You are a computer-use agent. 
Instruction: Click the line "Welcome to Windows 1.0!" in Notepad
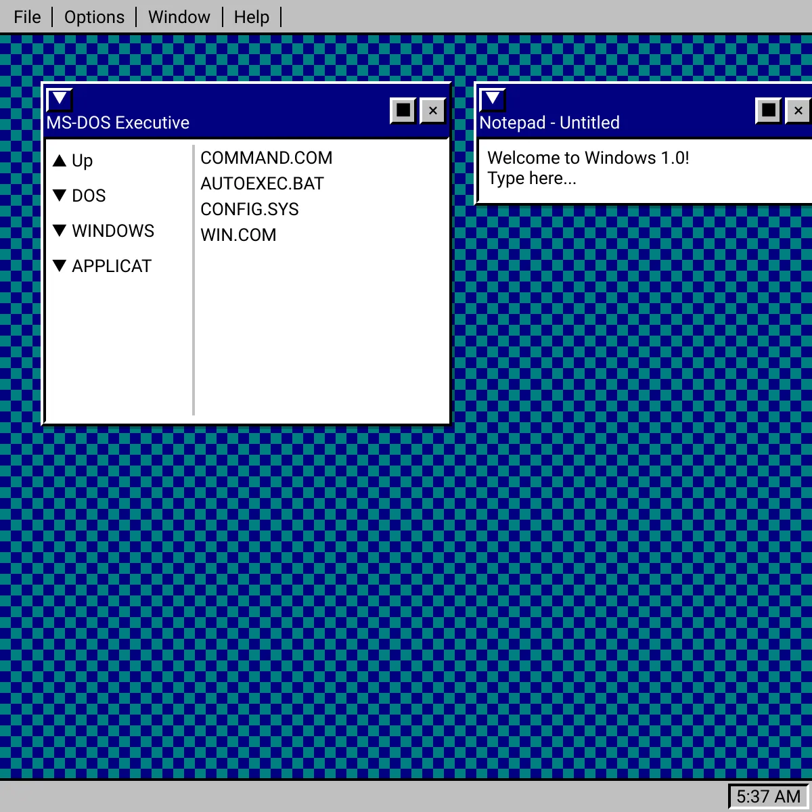588,158
